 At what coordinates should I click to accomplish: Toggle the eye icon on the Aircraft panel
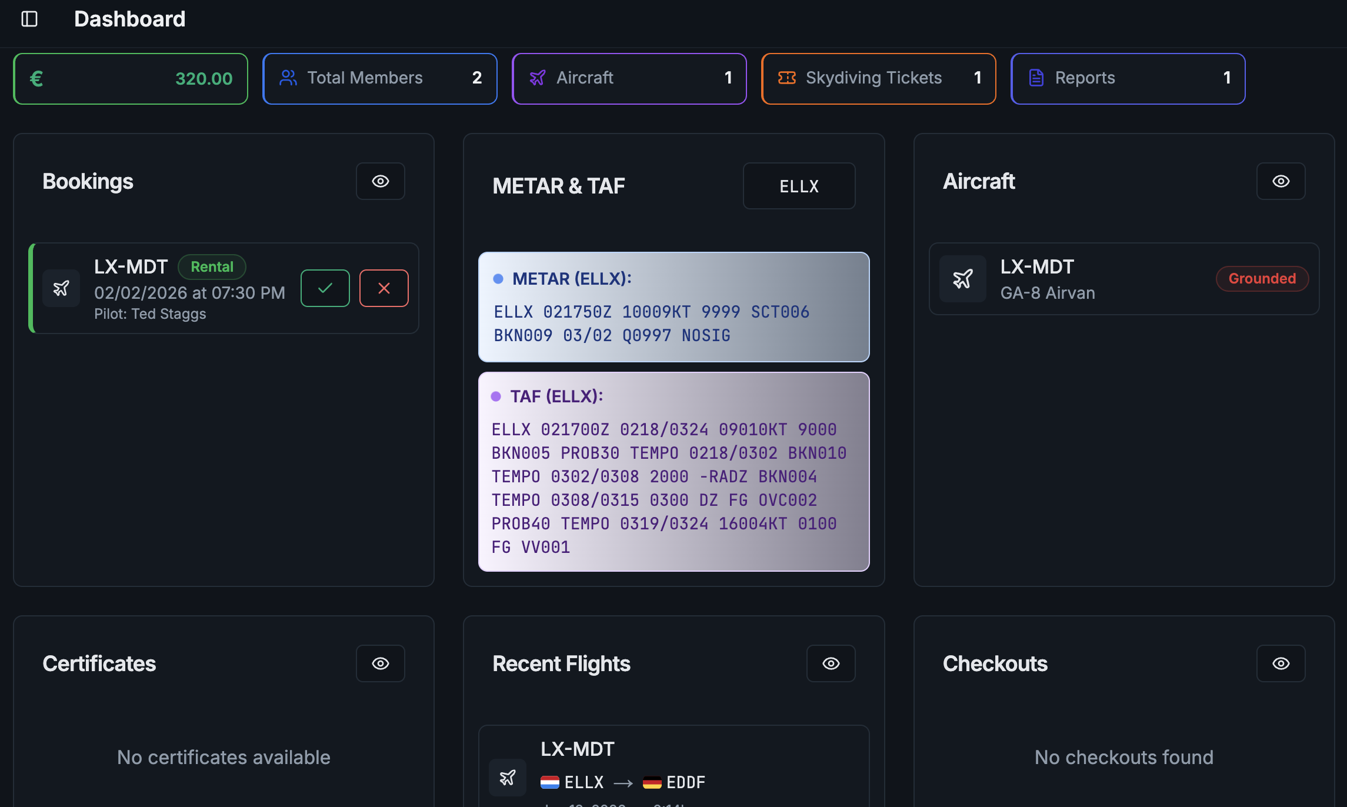(1281, 181)
